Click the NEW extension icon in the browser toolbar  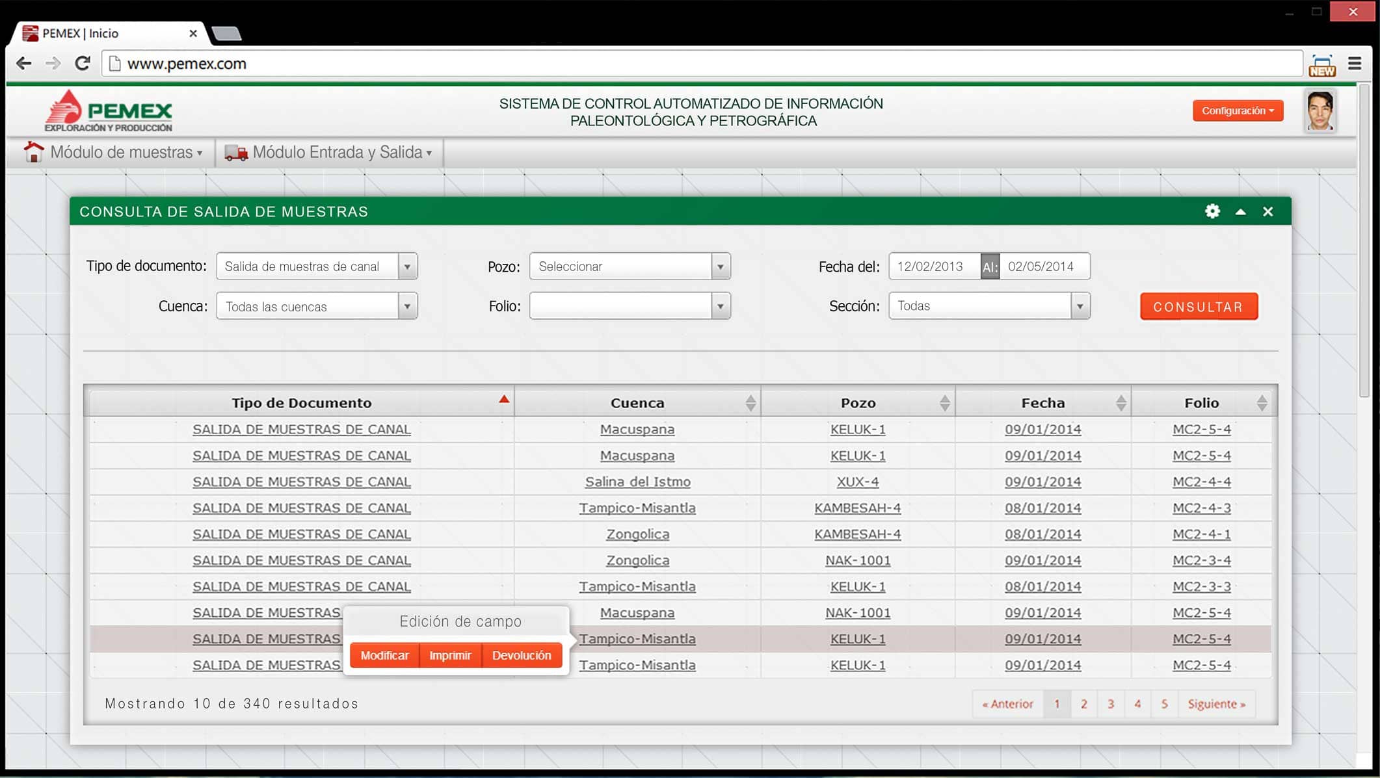[x=1322, y=65]
